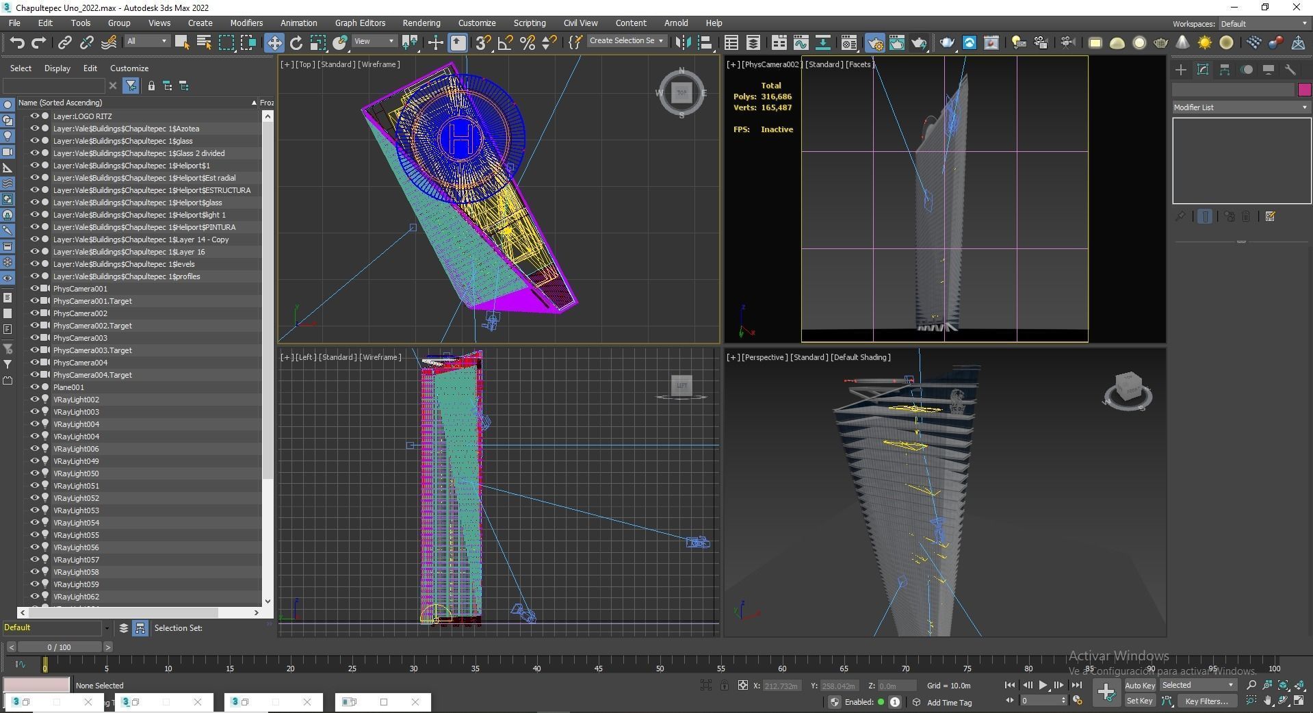
Task: Open the Civil View menu
Action: pyautogui.click(x=580, y=23)
